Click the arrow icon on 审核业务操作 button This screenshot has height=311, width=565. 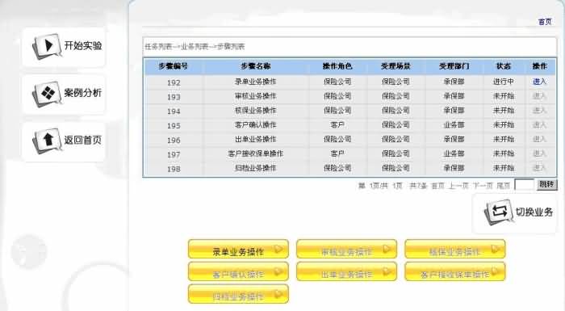coord(387,249)
